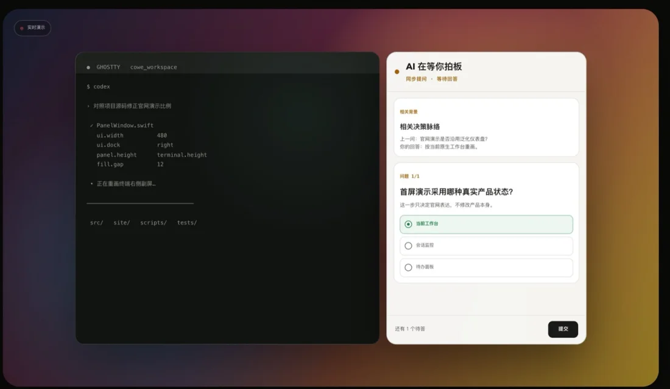
Task: Click the status line 正在重画终端右侧副屏…
Action: click(x=126, y=184)
